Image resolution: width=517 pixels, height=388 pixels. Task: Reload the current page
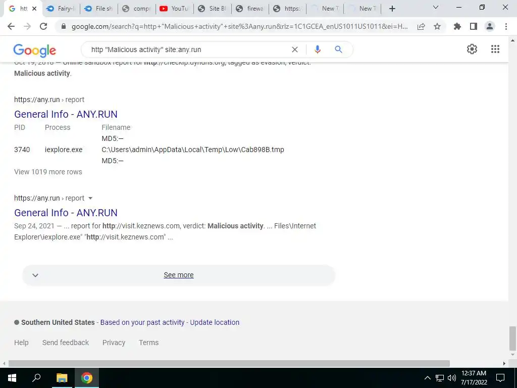pyautogui.click(x=43, y=26)
